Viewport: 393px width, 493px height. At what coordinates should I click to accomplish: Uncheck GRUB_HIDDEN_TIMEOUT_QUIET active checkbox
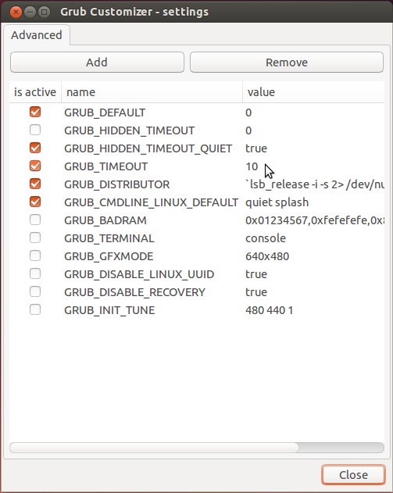coord(35,148)
